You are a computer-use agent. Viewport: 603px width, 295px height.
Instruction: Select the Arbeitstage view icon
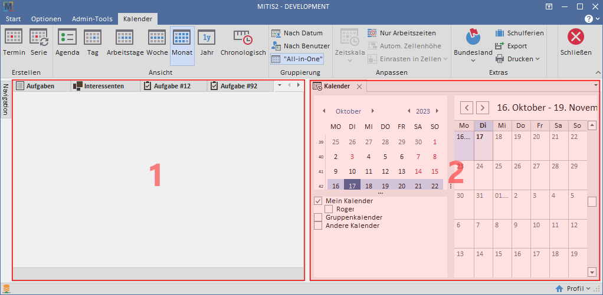click(x=124, y=38)
